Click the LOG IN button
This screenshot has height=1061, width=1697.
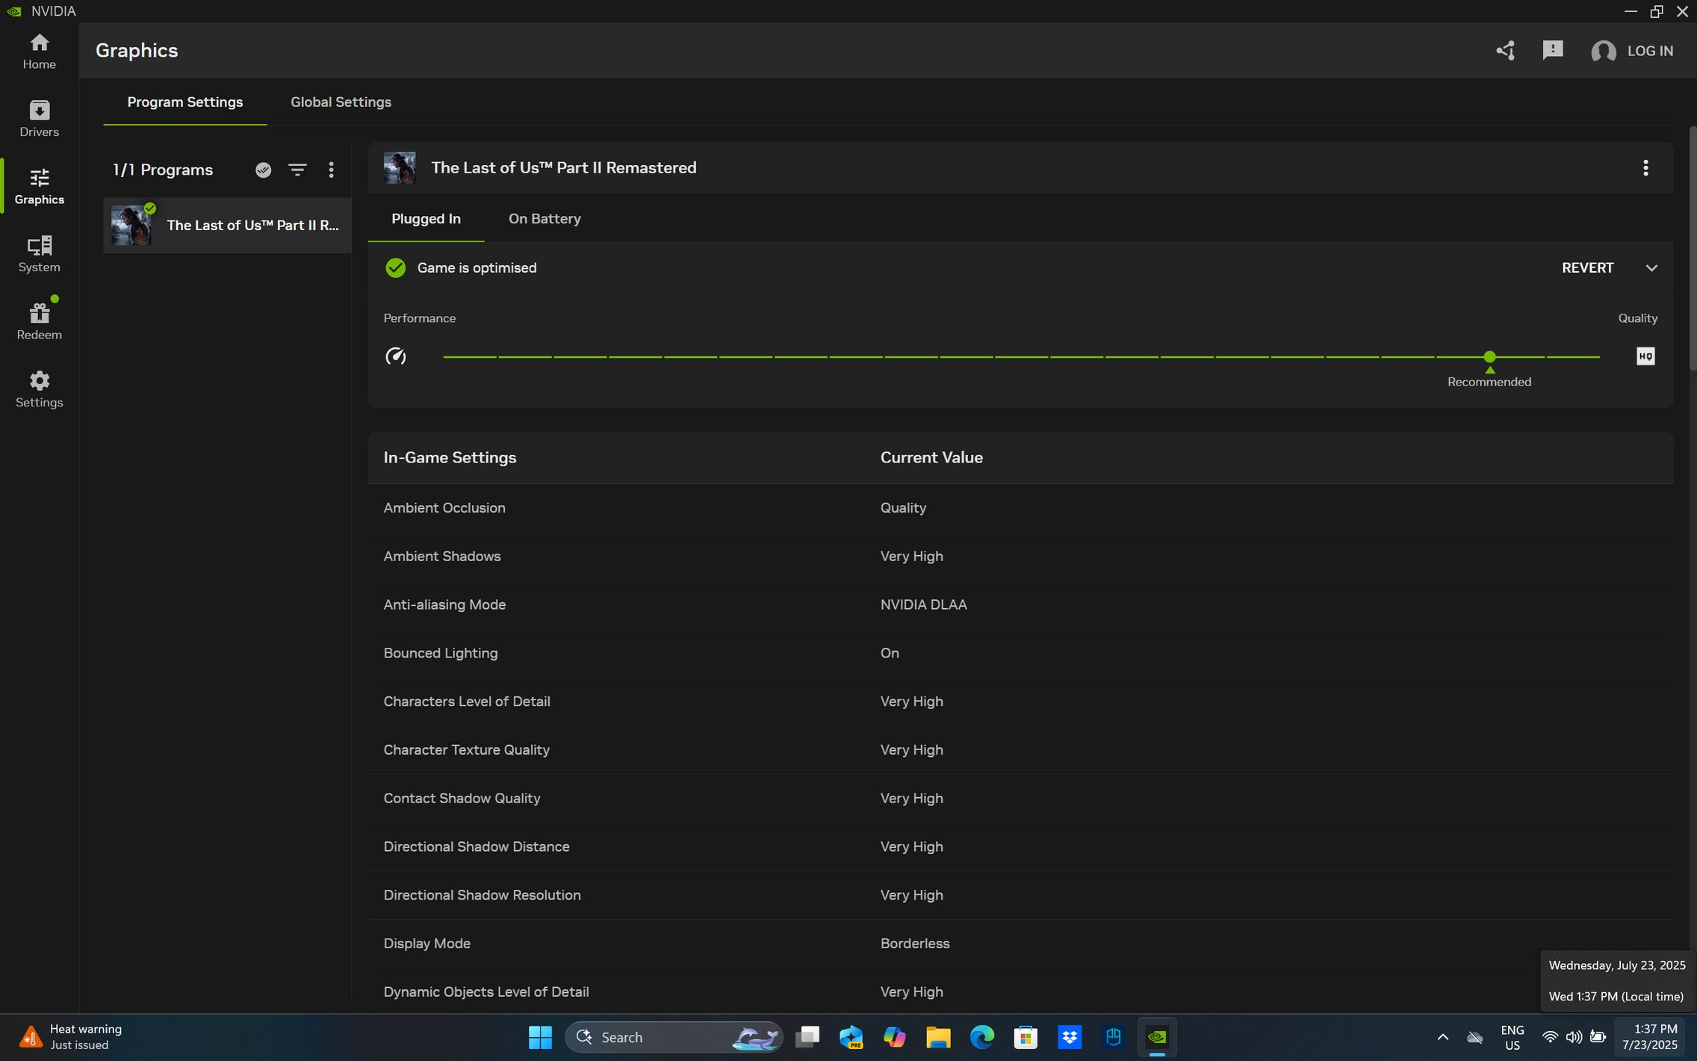pyautogui.click(x=1632, y=51)
